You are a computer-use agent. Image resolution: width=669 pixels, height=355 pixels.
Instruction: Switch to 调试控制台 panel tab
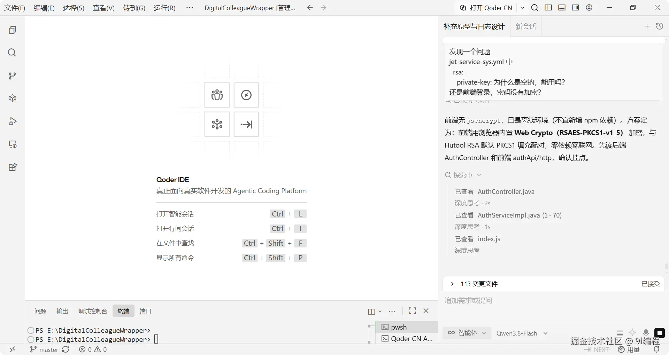pyautogui.click(x=93, y=311)
